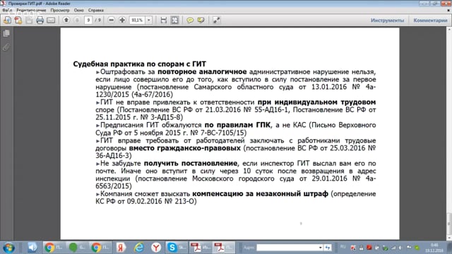Screen dimensions: 452x254
Task: Click the RU language indicator
Action: (x=343, y=247)
